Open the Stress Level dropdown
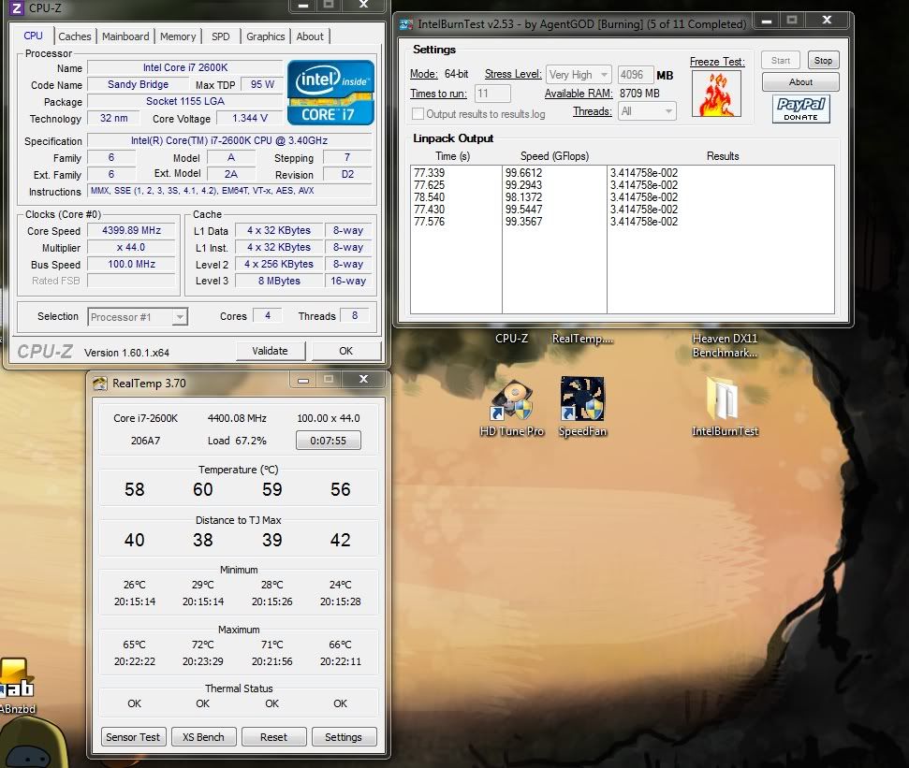 (579, 75)
